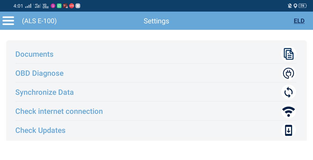Tap the (ALS E-100) device label
The width and height of the screenshot is (313, 160).
point(39,21)
